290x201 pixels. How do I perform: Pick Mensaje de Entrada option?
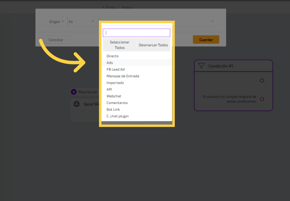tap(123, 76)
